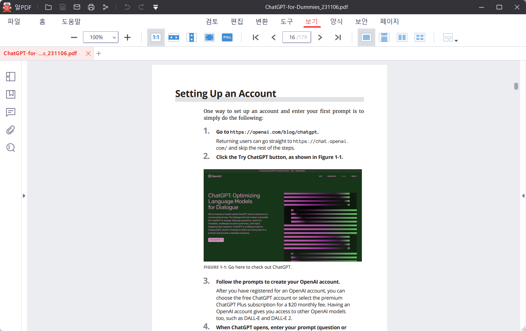Open the 도움말 menu
The image size is (526, 331).
[71, 21]
